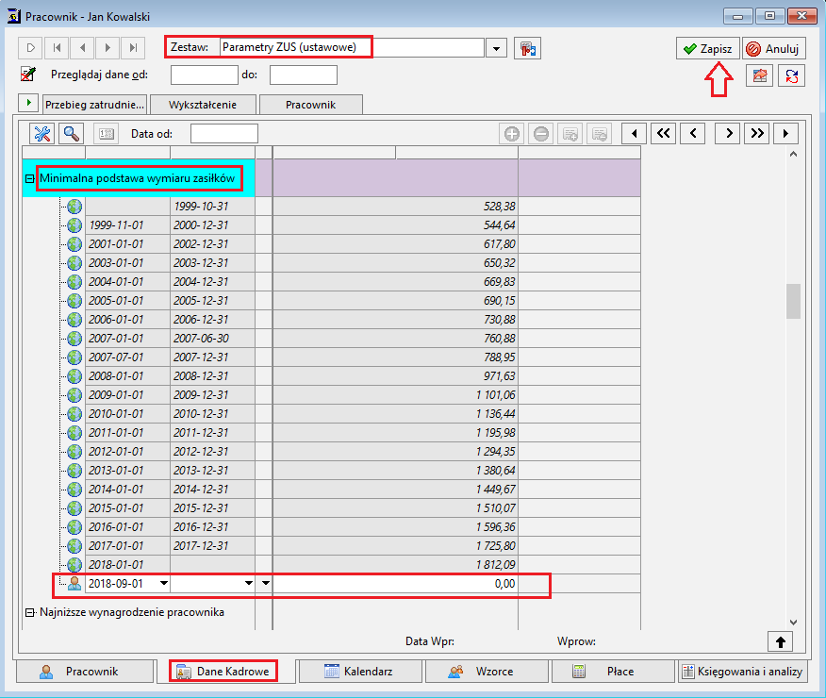Click the globe icon in the 2010-01-01 row
826x698 pixels.
coord(74,413)
